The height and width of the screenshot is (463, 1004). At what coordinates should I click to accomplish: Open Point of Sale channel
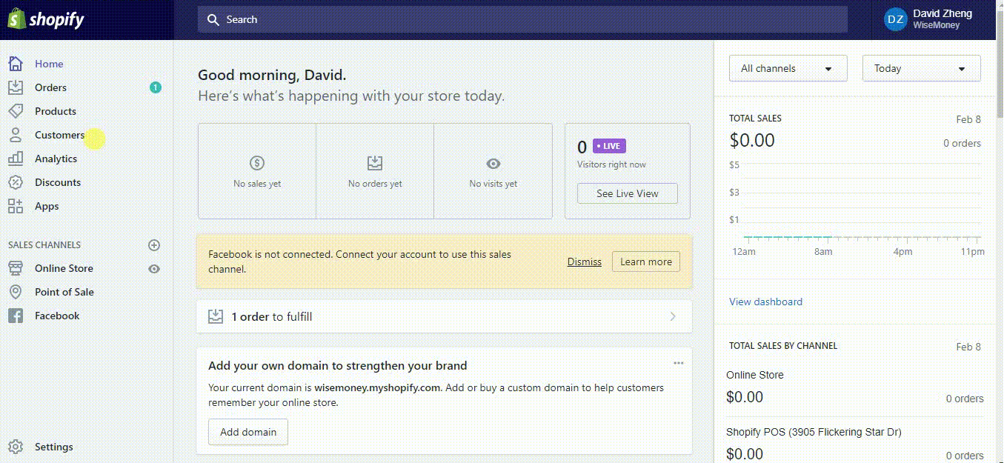[x=64, y=292]
